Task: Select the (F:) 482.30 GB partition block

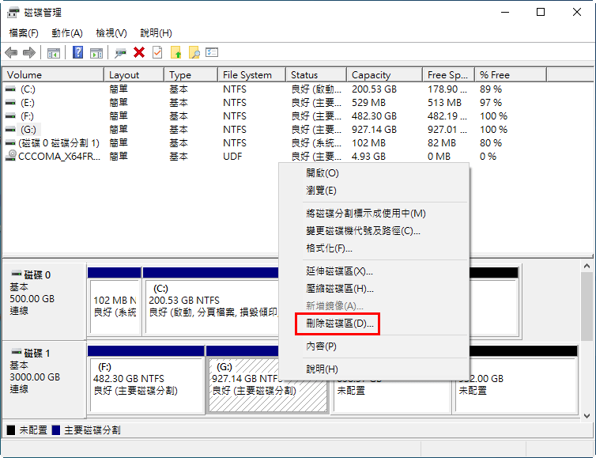Action: click(x=146, y=380)
